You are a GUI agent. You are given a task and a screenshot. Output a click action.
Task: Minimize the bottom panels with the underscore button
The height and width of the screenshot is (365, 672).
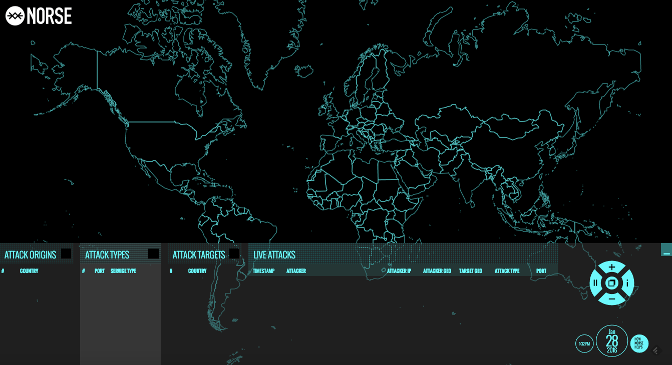click(666, 250)
